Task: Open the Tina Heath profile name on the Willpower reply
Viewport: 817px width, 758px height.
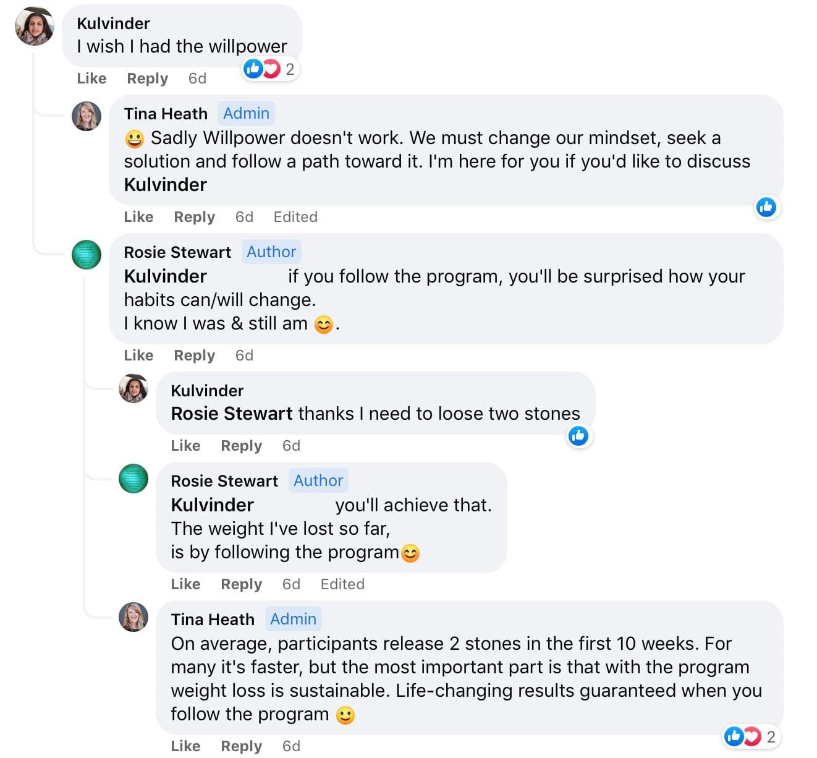Action: click(166, 114)
